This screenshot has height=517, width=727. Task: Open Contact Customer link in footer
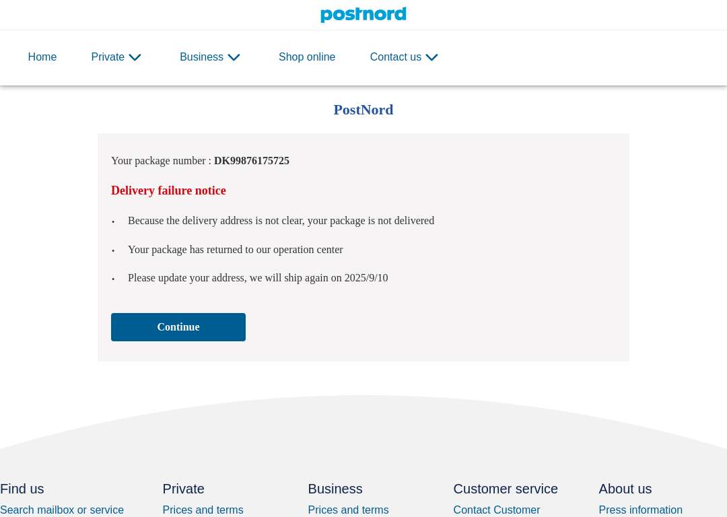[497, 510]
